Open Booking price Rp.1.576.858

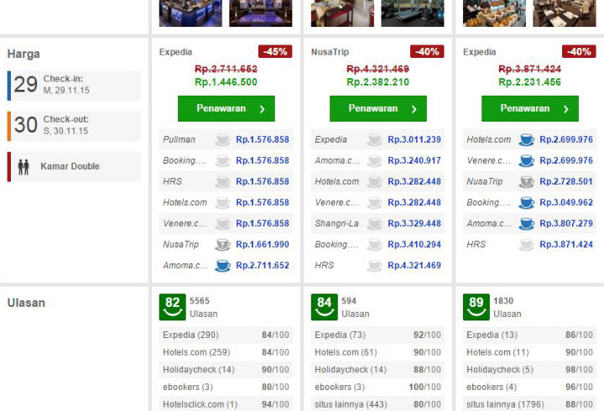pyautogui.click(x=263, y=160)
